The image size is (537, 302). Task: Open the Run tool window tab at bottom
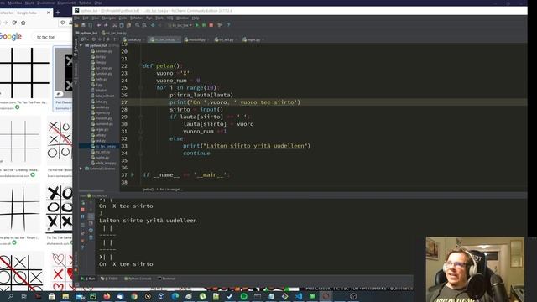(88, 279)
